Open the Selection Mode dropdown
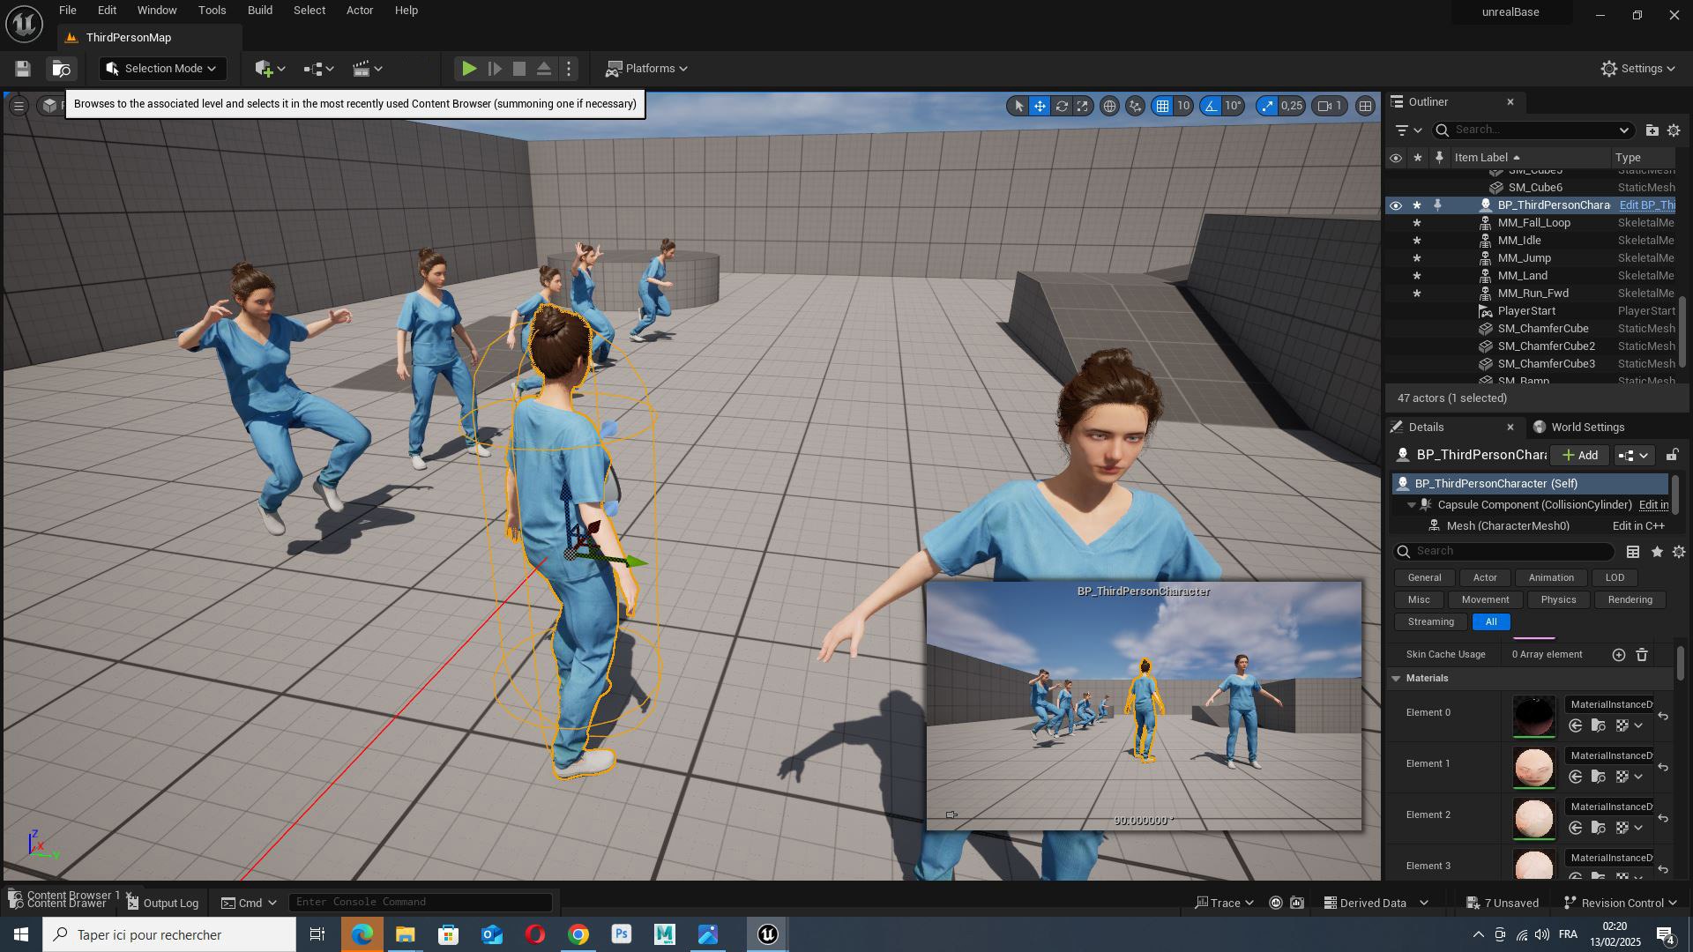The height and width of the screenshot is (952, 1693). tap(163, 69)
